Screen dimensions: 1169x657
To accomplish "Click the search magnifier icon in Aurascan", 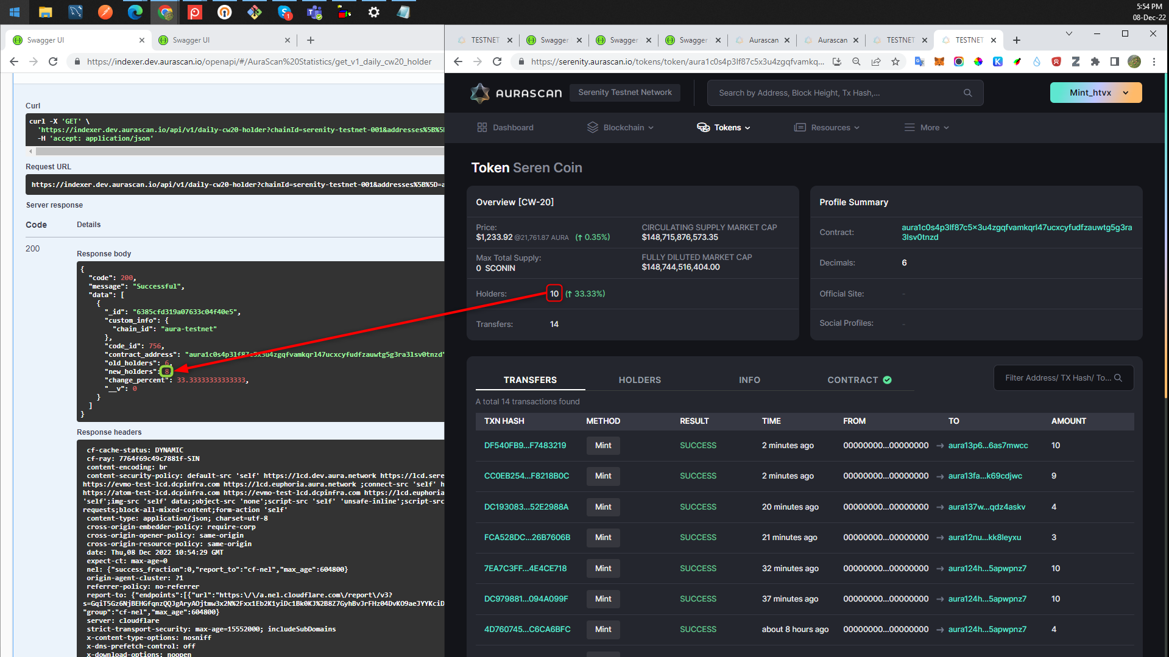I will click(x=967, y=93).
